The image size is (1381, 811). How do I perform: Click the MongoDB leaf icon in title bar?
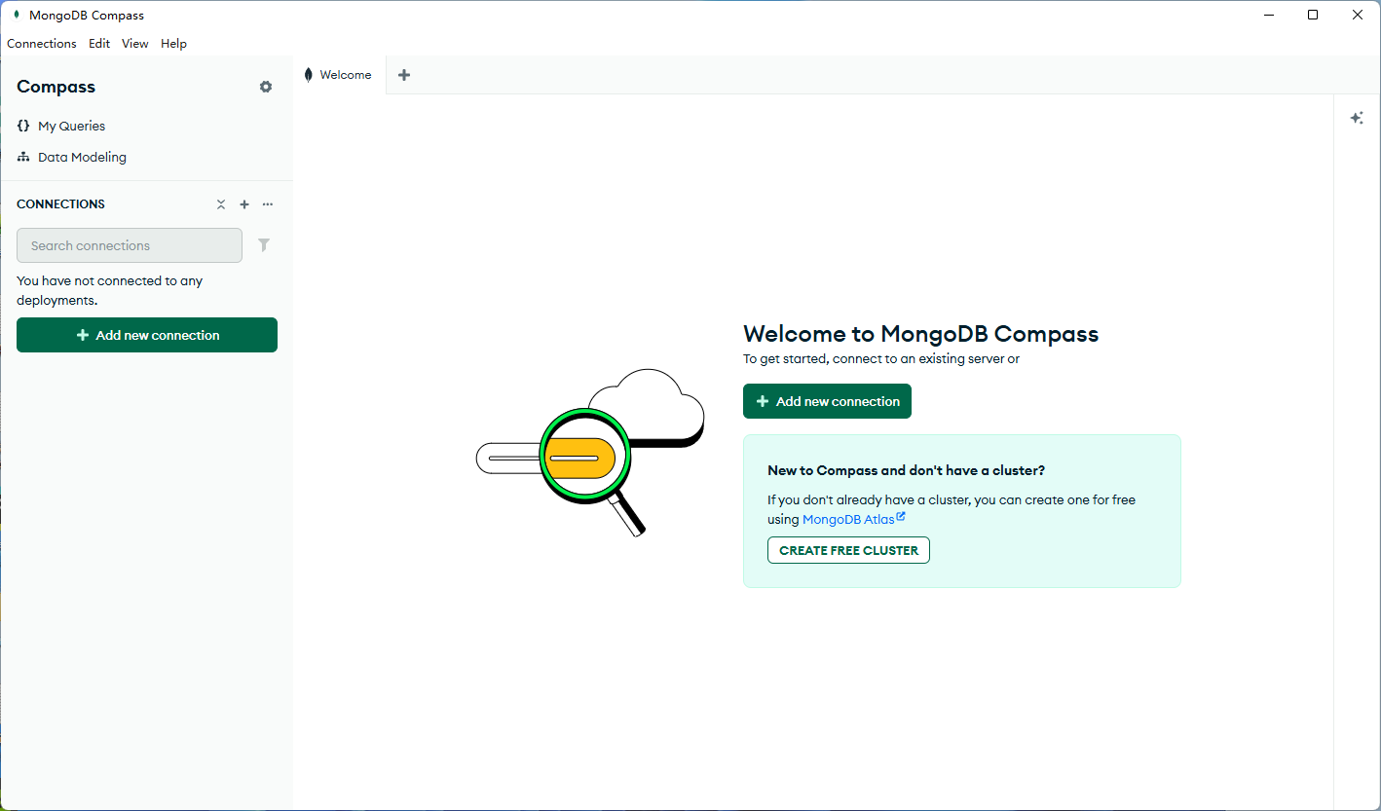pyautogui.click(x=17, y=15)
